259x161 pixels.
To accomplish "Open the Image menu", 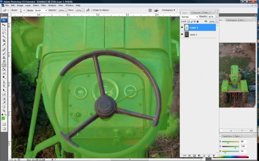I will click(20, 5).
